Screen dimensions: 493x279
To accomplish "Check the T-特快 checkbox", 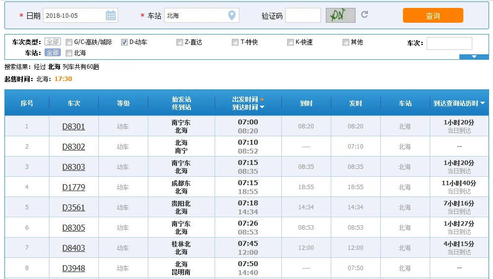I will 235,42.
